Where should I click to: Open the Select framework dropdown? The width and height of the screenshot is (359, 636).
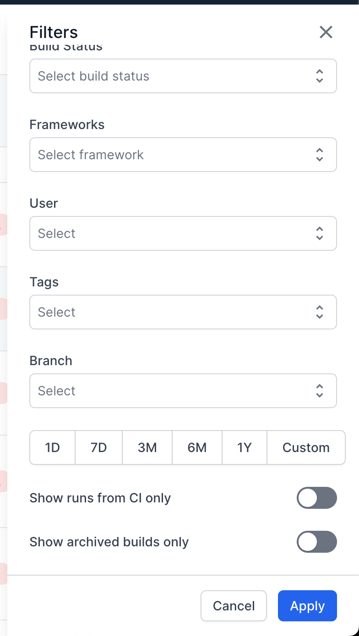[x=174, y=155]
